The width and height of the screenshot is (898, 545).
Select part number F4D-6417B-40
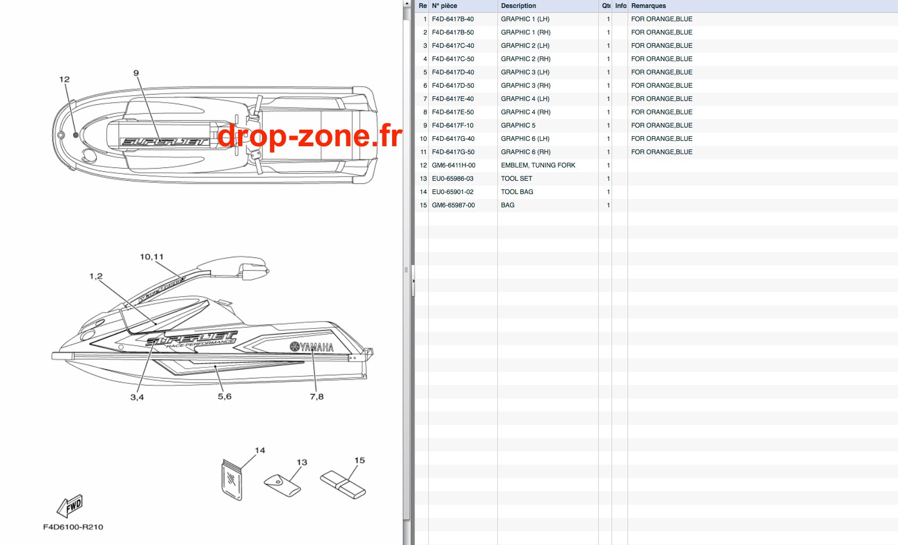(x=453, y=19)
